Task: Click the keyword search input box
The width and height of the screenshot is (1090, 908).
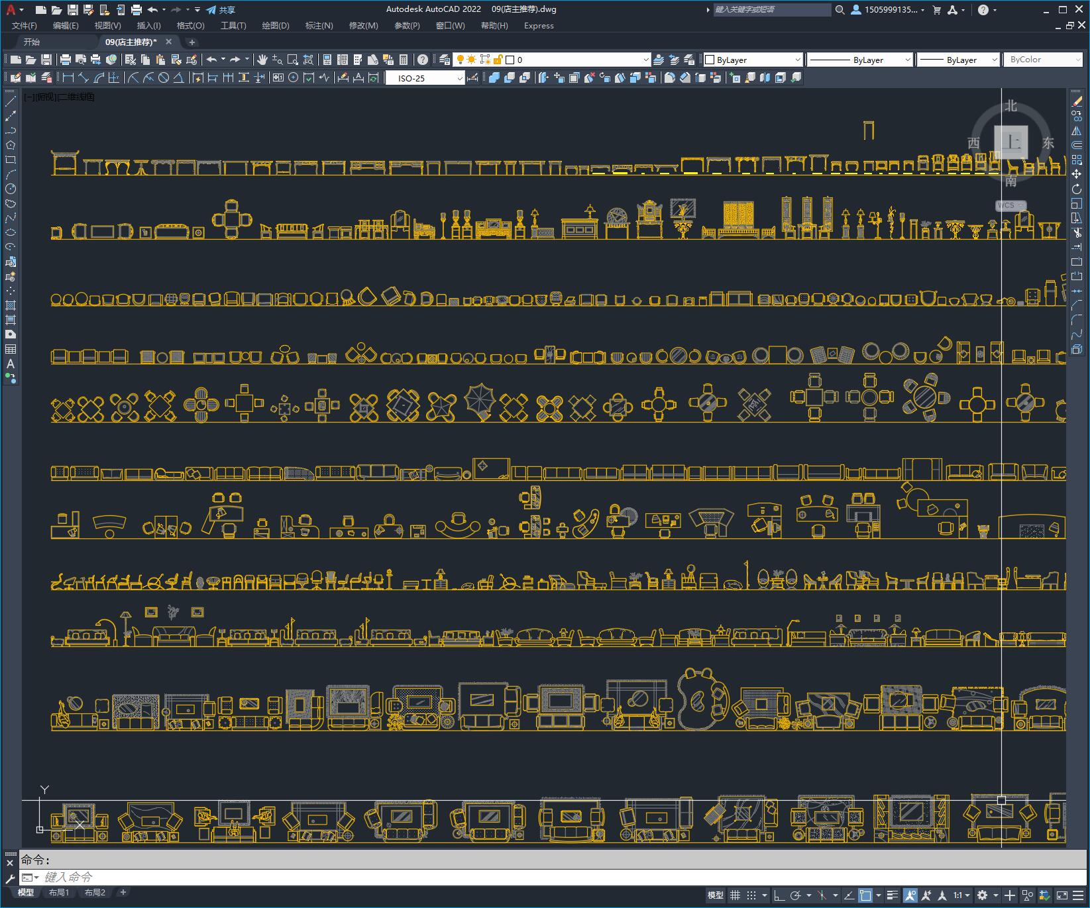Action: pos(771,10)
